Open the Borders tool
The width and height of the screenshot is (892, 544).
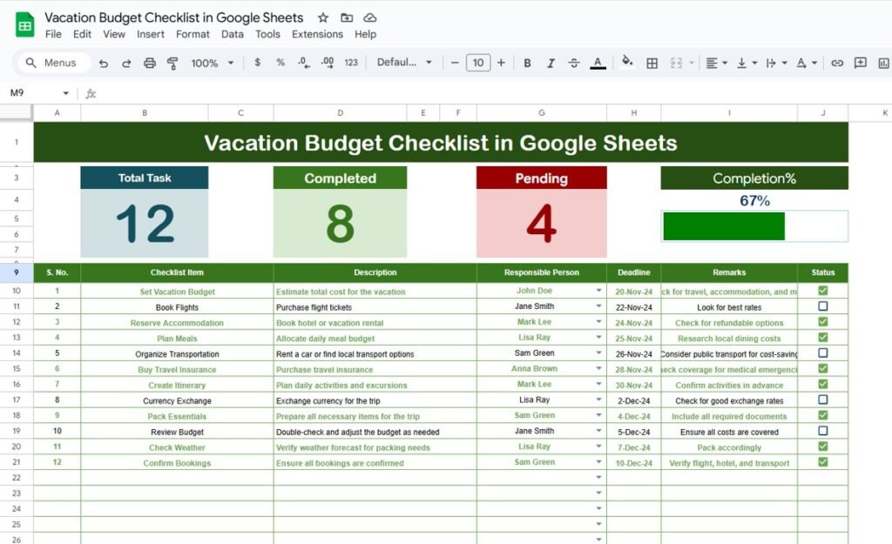(651, 63)
